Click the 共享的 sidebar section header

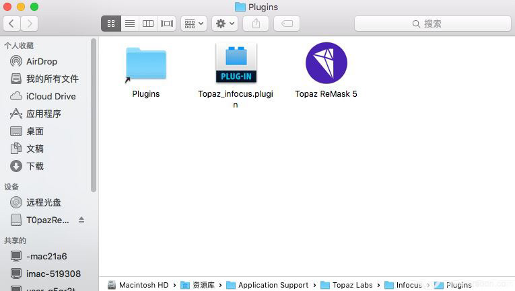click(x=15, y=241)
